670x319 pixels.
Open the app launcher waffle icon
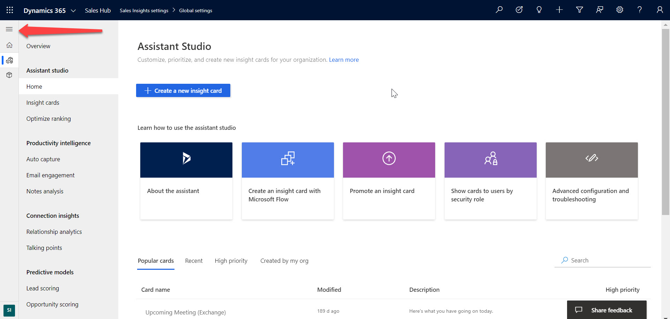(10, 10)
